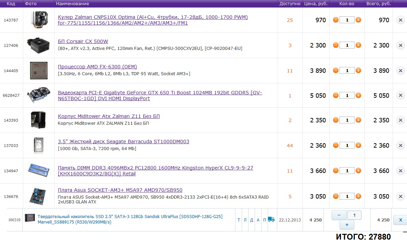
Task: Remove Zalman CNPS10X cooler from cart
Action: [400, 20]
